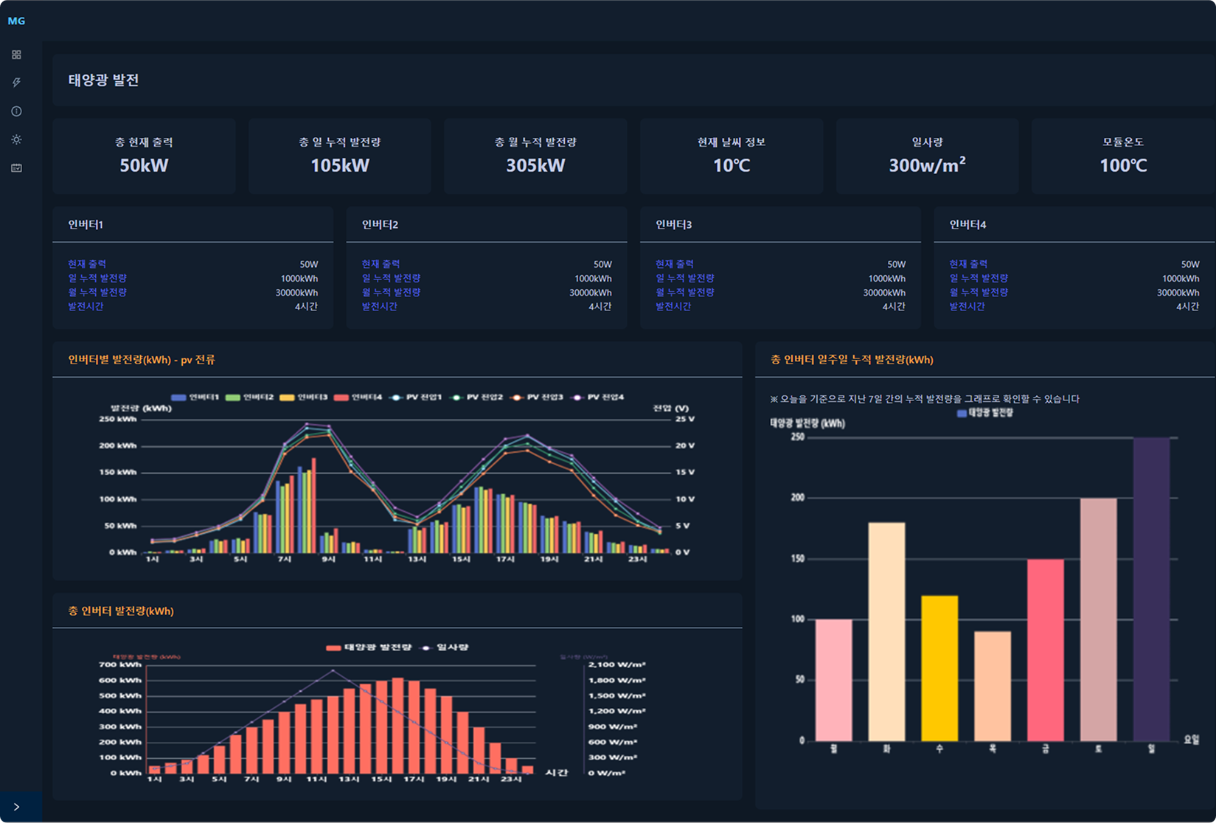The height and width of the screenshot is (823, 1216).
Task: Click the 태양광 발전 page title
Action: 104,80
